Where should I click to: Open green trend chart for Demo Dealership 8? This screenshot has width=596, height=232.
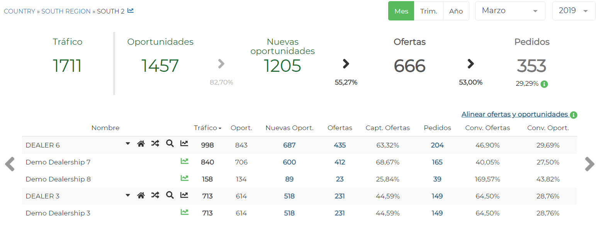(185, 178)
